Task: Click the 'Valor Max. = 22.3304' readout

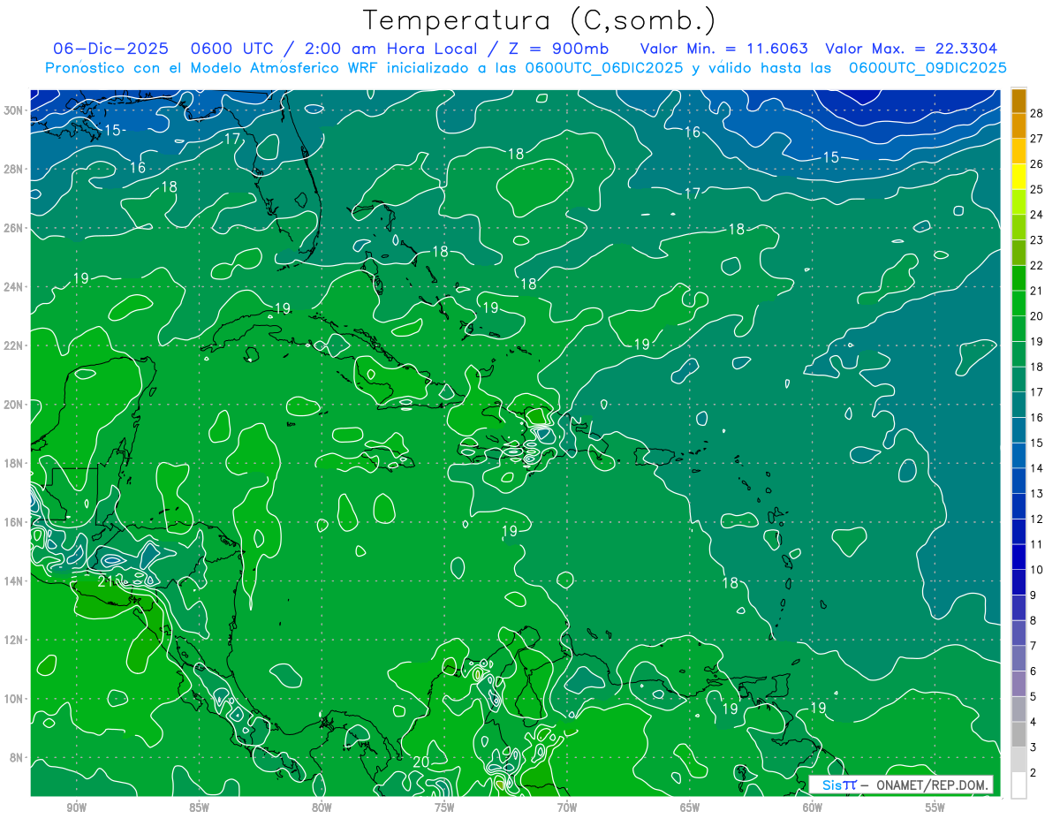Action: 912,49
